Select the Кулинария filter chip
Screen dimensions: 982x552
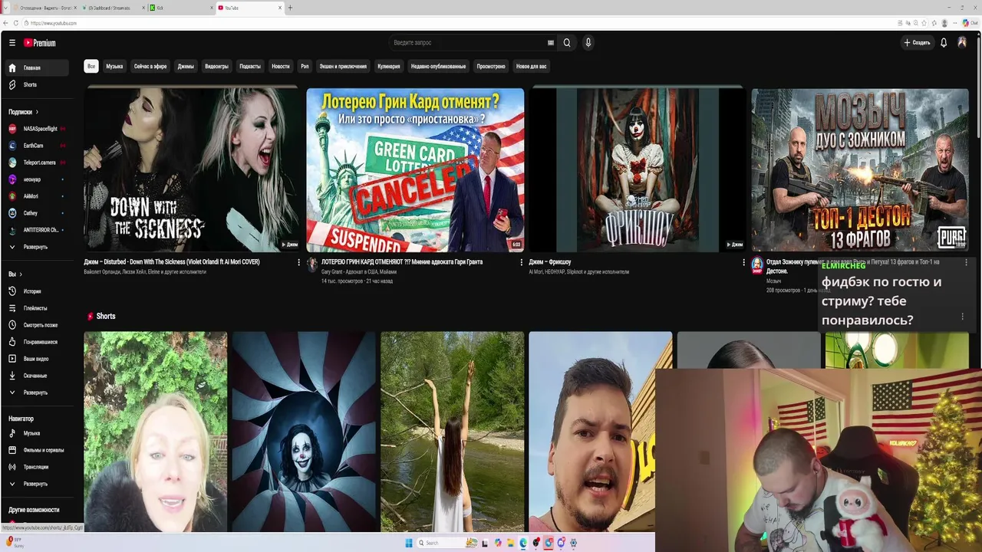coord(389,67)
